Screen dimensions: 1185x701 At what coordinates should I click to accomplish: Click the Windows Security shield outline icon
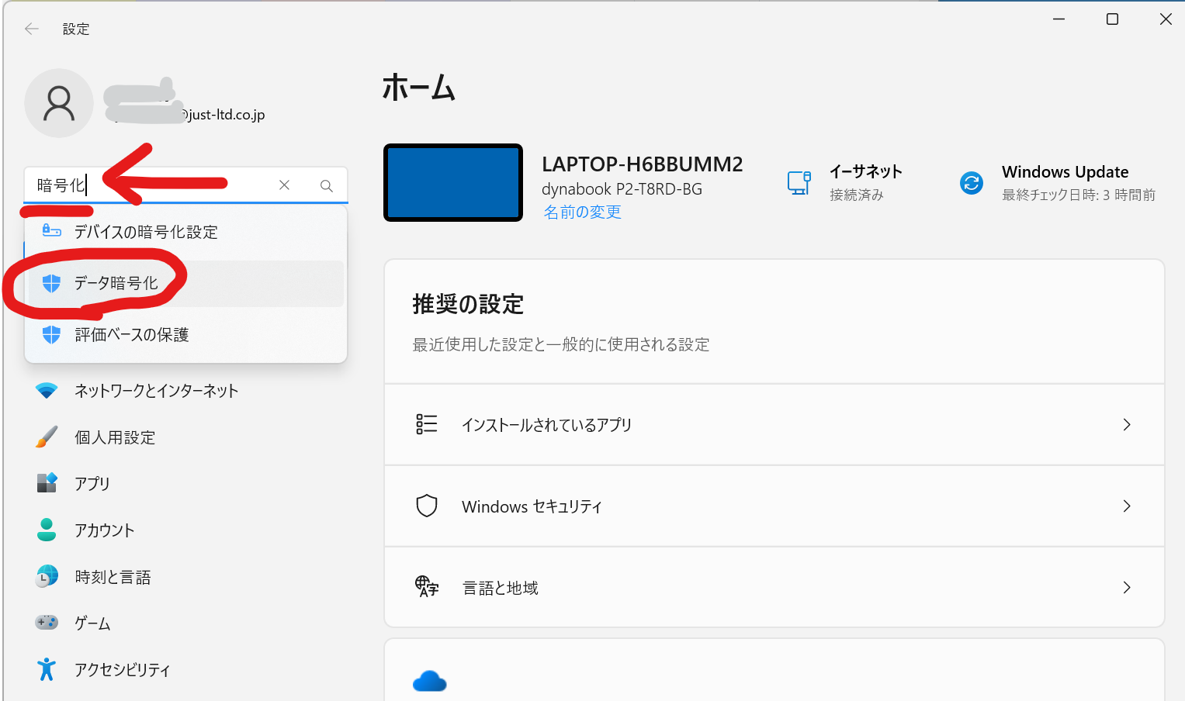coord(427,506)
